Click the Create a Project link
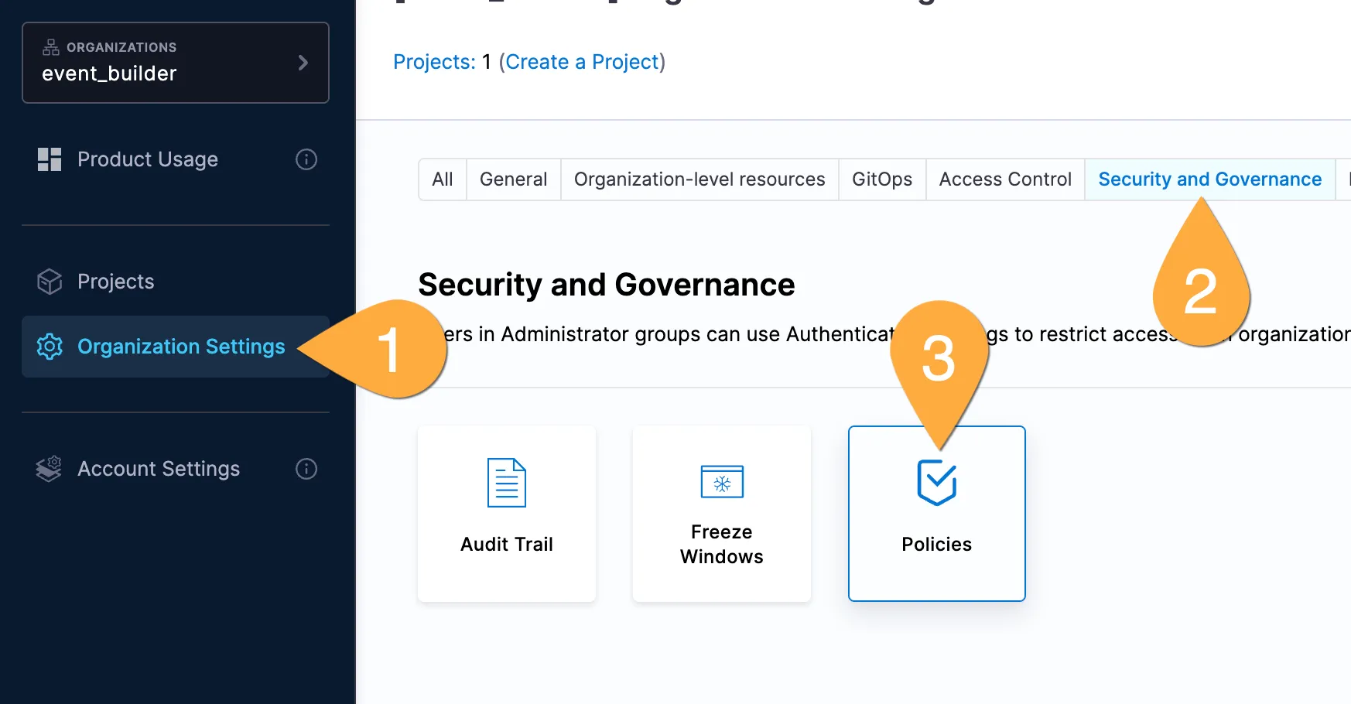The image size is (1351, 704). (x=582, y=62)
